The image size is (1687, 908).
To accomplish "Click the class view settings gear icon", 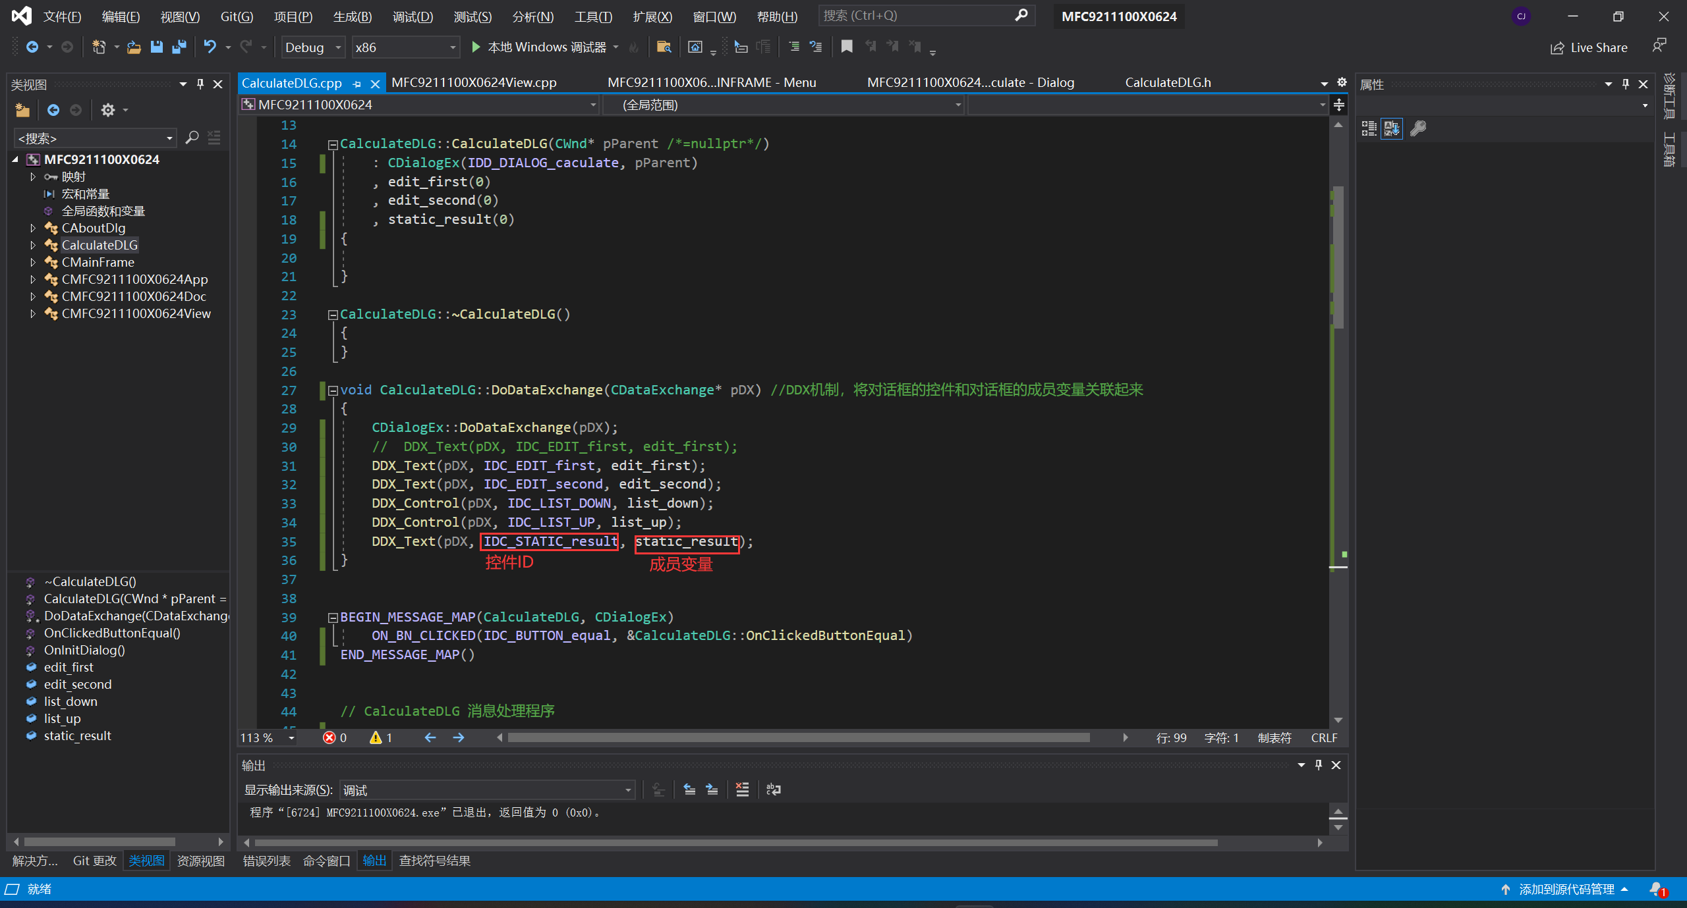I will (107, 110).
